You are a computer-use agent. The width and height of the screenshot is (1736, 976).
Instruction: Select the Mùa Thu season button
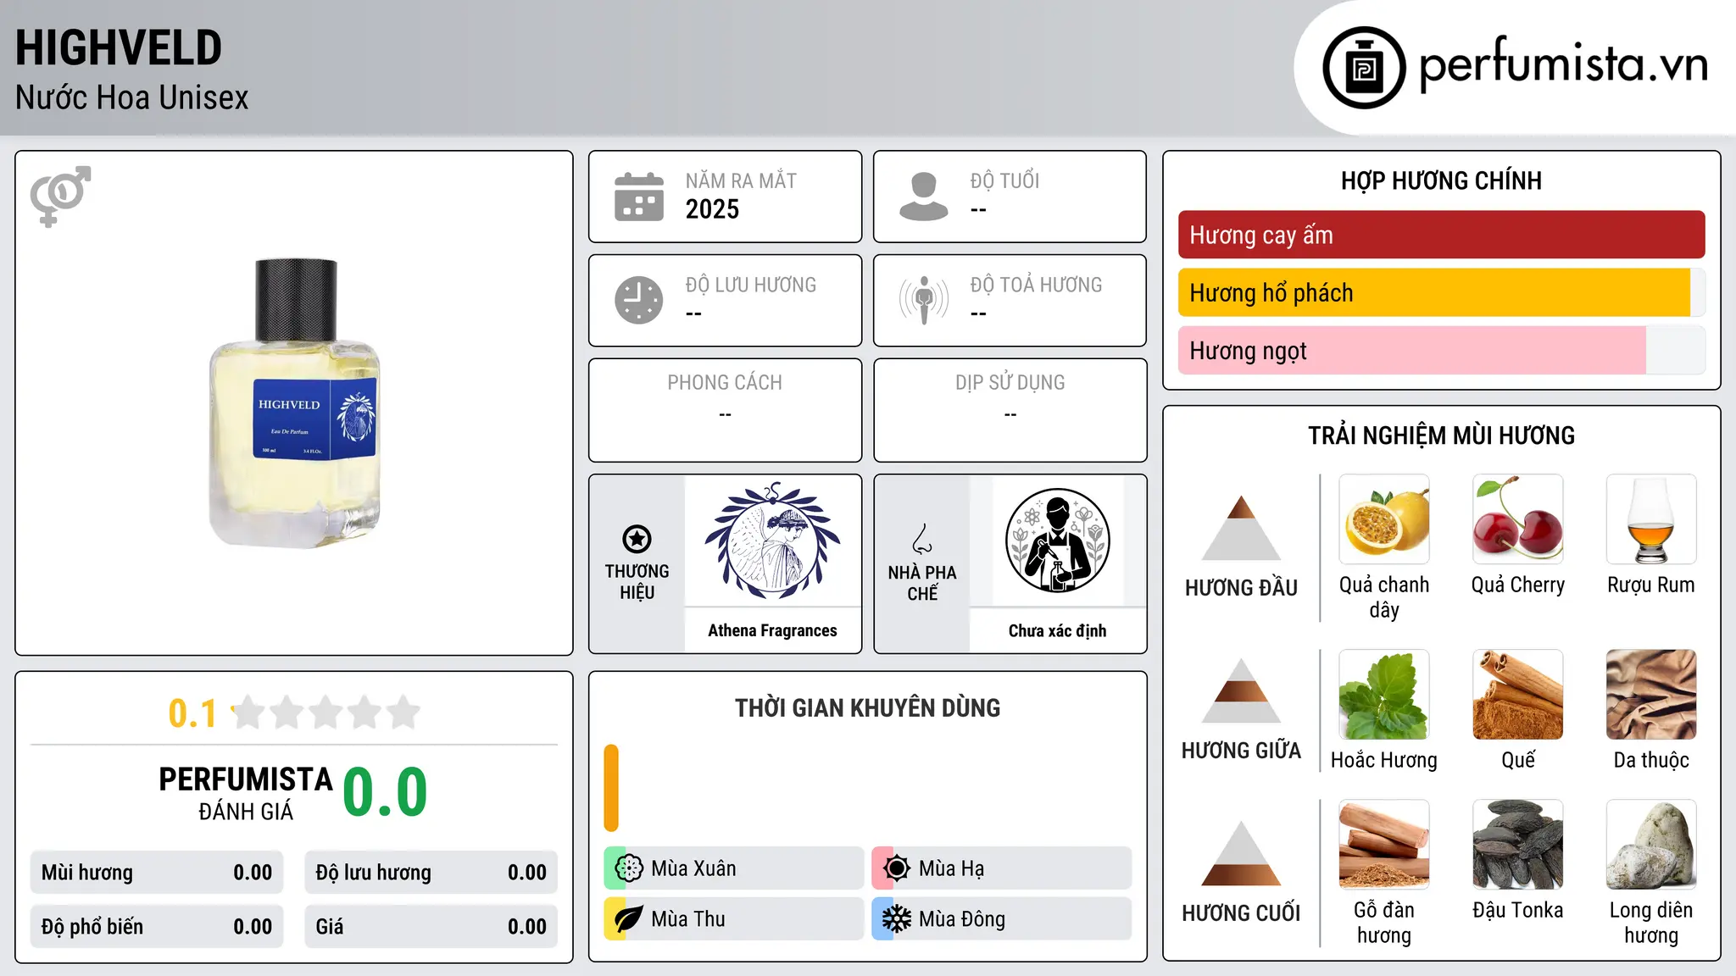point(733,919)
